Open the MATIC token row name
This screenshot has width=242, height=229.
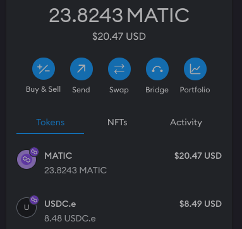click(x=58, y=156)
